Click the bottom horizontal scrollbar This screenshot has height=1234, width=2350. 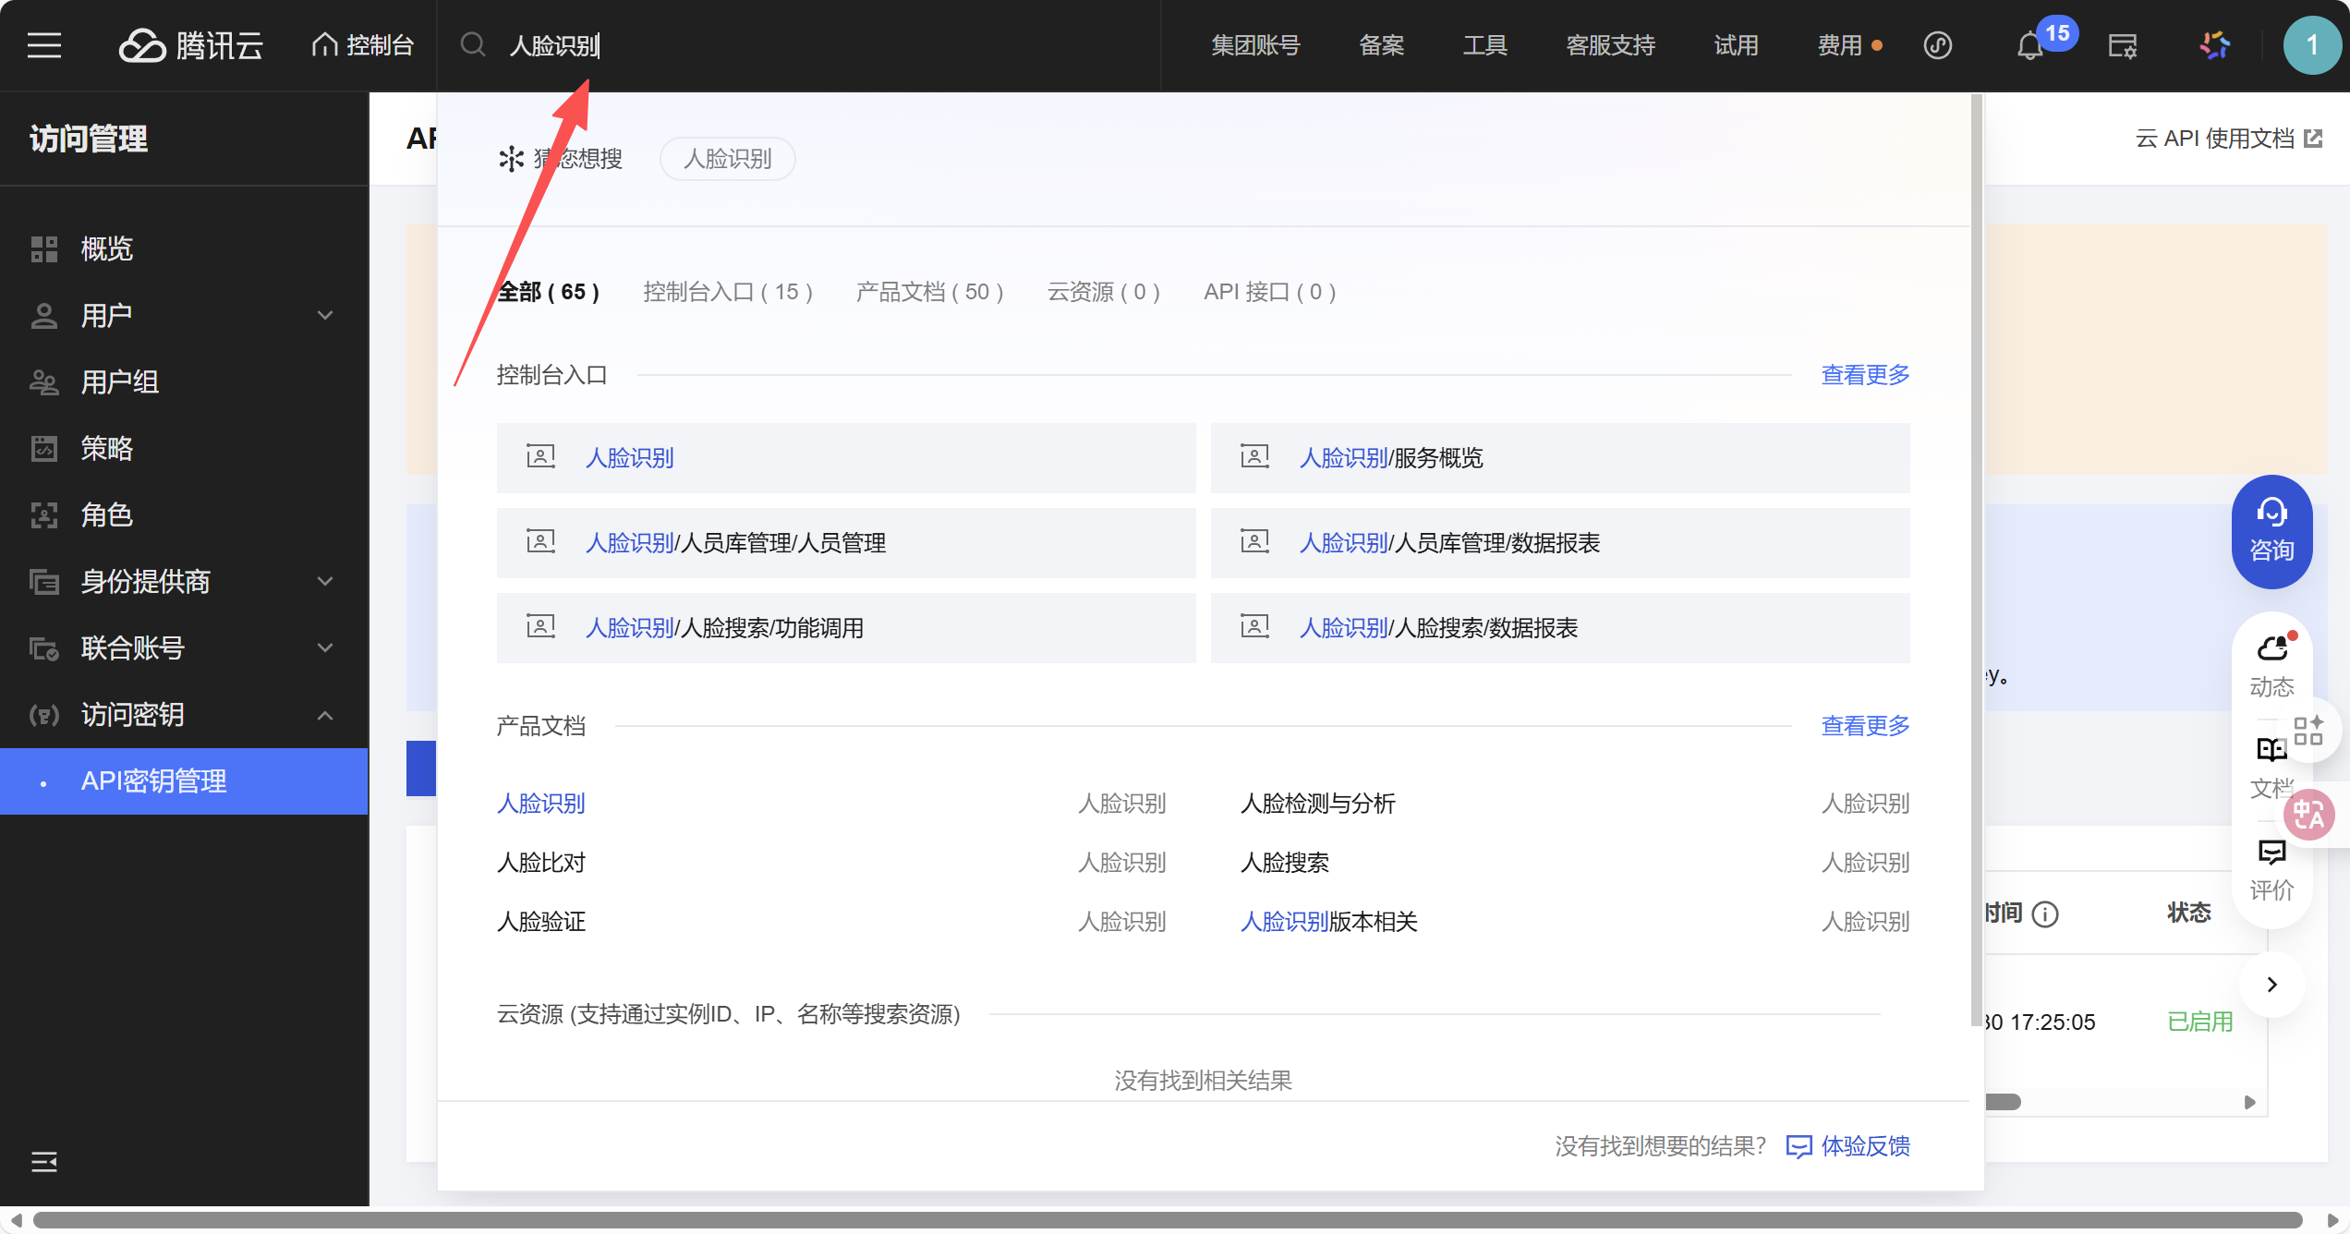tap(1164, 1220)
